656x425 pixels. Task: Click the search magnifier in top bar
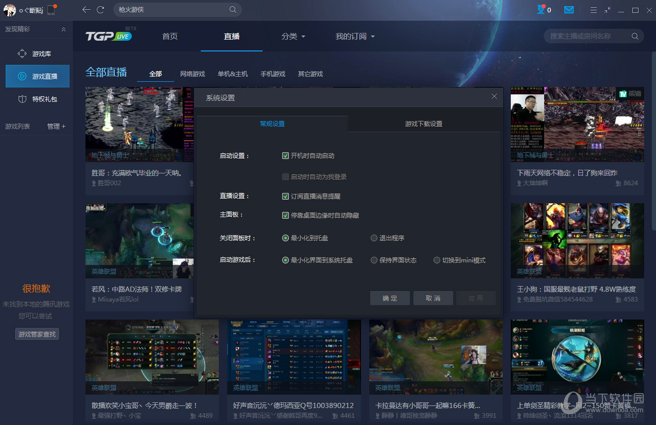(x=233, y=10)
